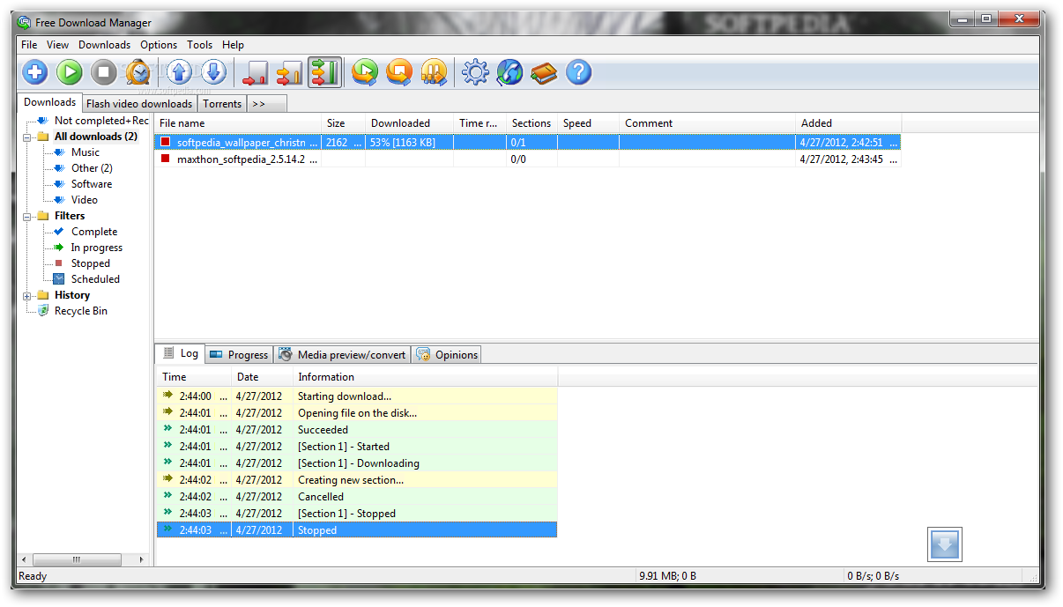Switch to the Torrents tab
Screen dimensions: 1063x607
click(222, 104)
